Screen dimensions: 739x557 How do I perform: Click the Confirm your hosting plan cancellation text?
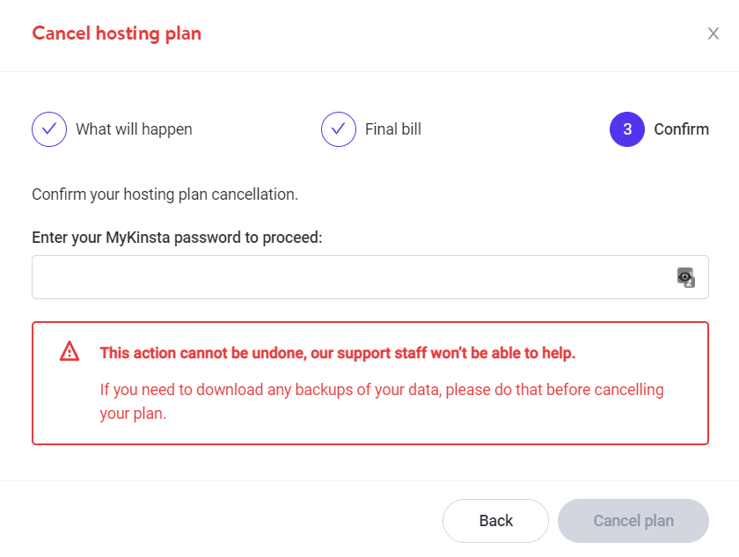tap(165, 194)
